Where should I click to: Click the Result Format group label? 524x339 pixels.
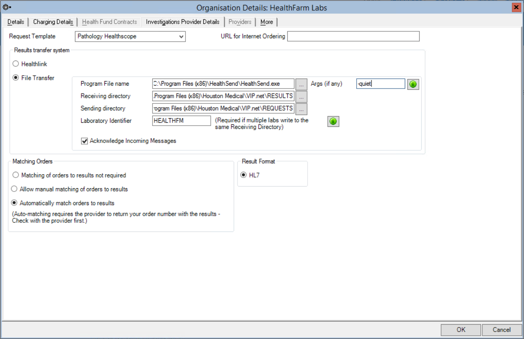click(258, 161)
